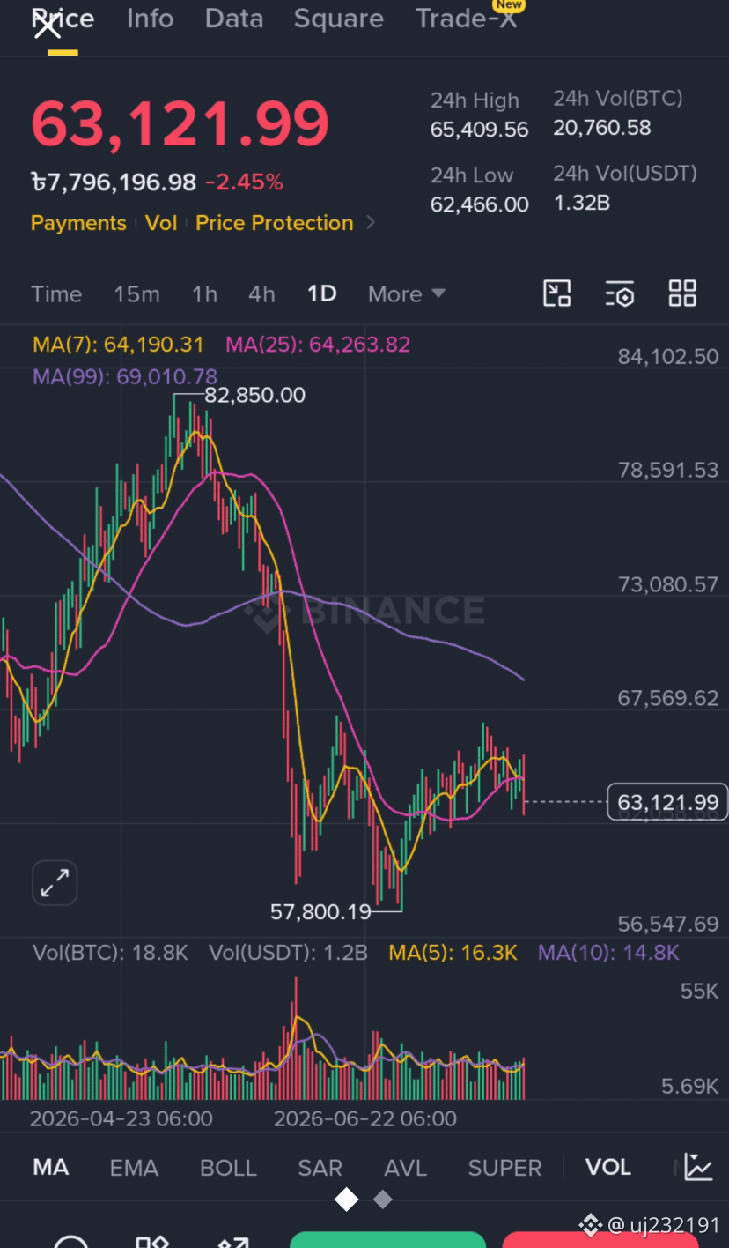Open chart indicator settings icon
729x1248 pixels.
620,293
